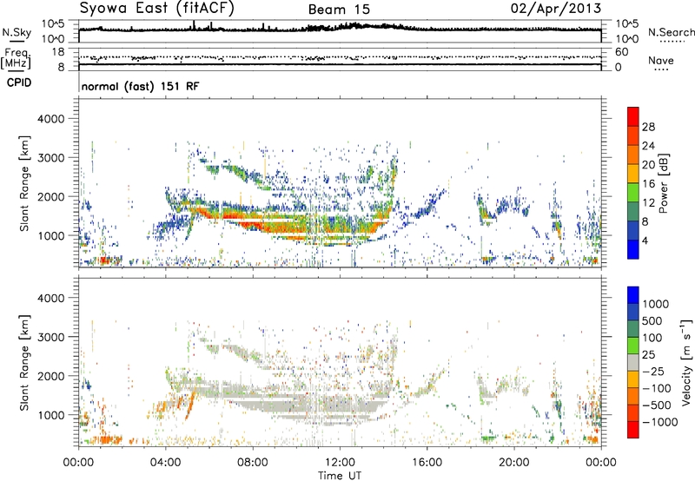
Task: Click the 'Slant Range [km]' label of velocity panel
Action: coord(24,363)
